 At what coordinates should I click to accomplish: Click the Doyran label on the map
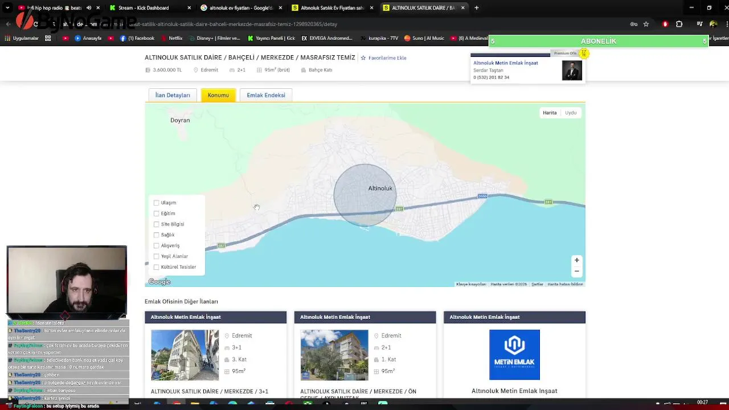(x=180, y=120)
